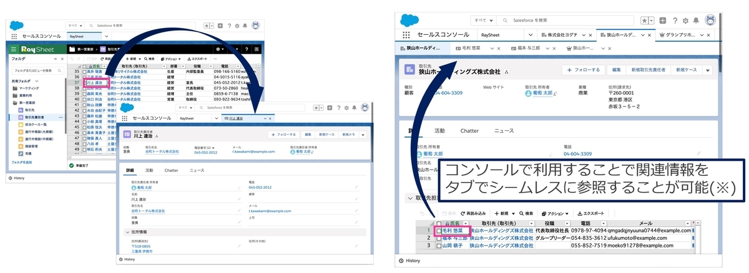Click 新規ケース button in middle window
Viewport: 749px width, 273px height.
point(326,134)
